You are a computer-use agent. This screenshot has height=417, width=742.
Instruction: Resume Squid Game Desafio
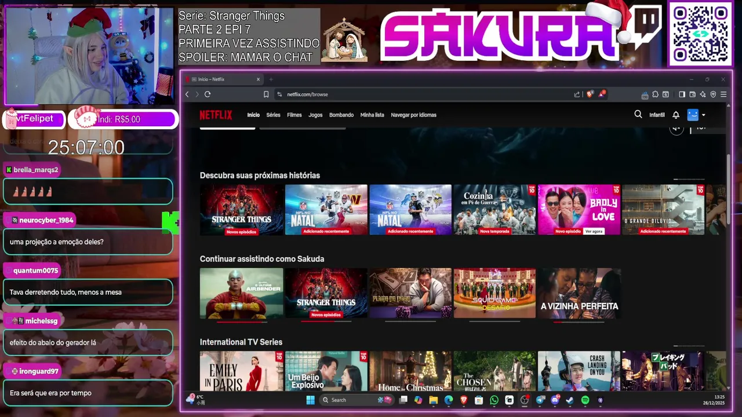point(494,293)
